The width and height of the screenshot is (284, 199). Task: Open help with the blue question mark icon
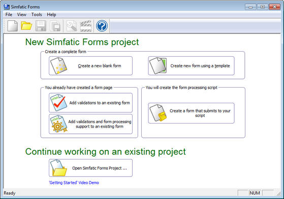pos(102,26)
